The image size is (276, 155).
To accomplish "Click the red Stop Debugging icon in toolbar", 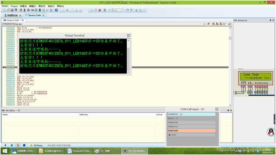I will [100, 10].
